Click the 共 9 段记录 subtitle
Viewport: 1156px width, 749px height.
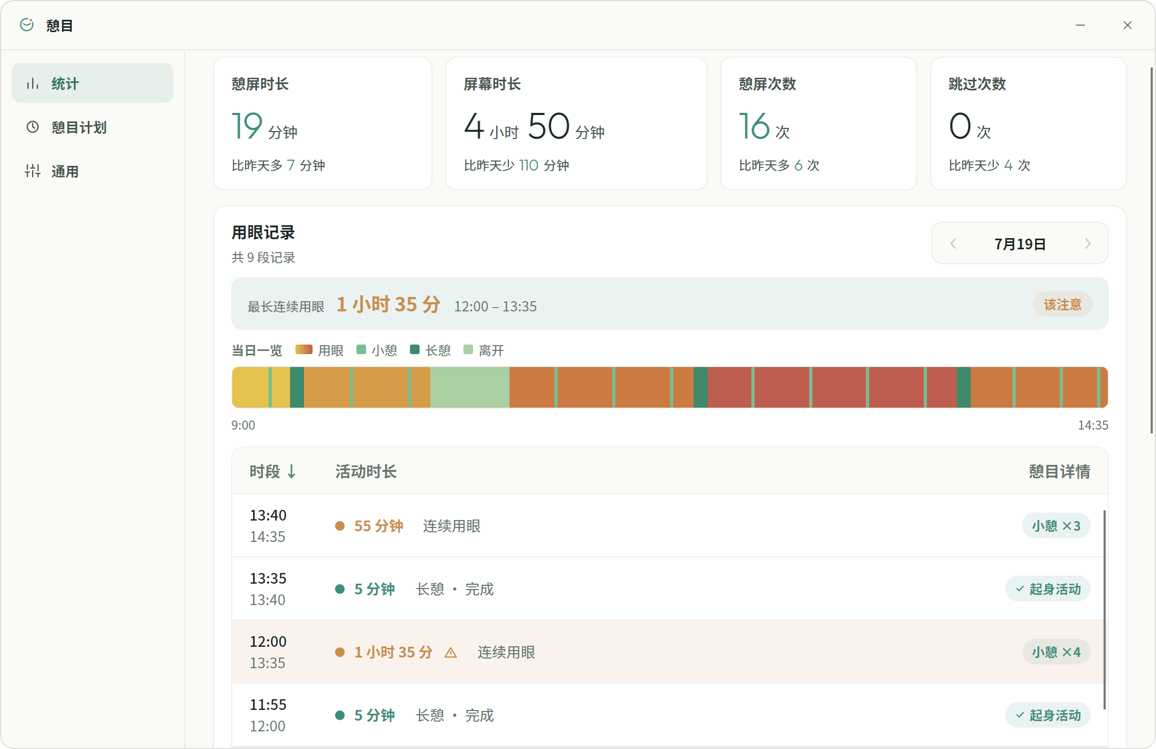(x=263, y=257)
